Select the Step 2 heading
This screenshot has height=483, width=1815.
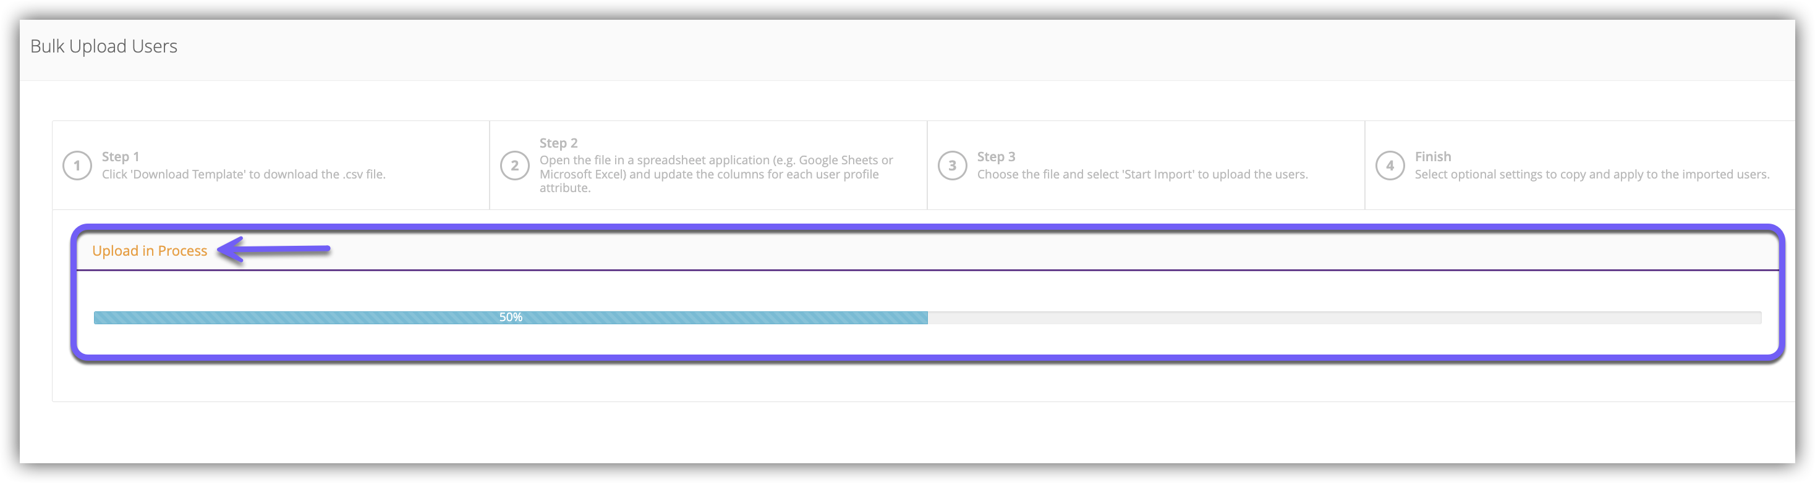[x=559, y=143]
